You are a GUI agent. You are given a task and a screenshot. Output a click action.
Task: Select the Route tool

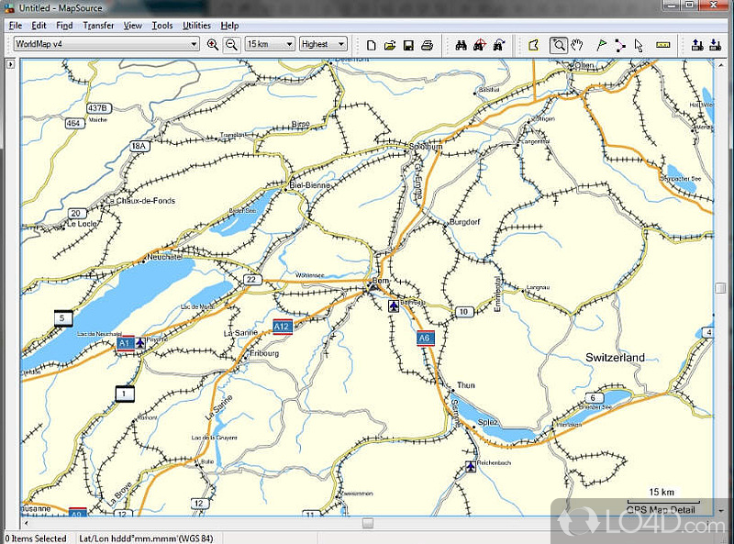click(620, 44)
